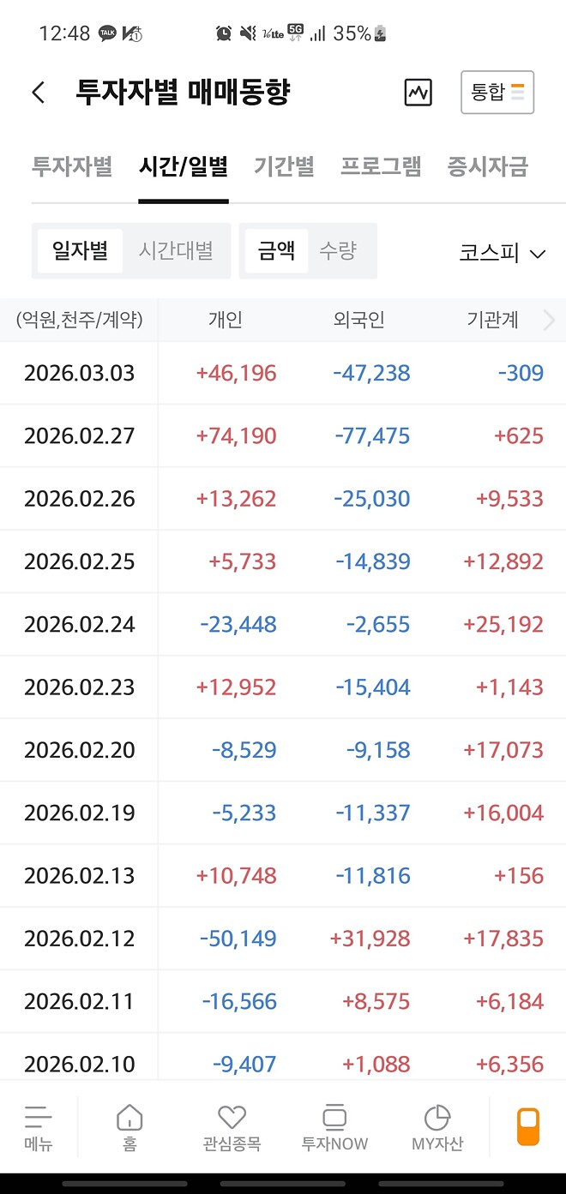Go to 홈 via house icon
566x1194 pixels.
point(129,1118)
